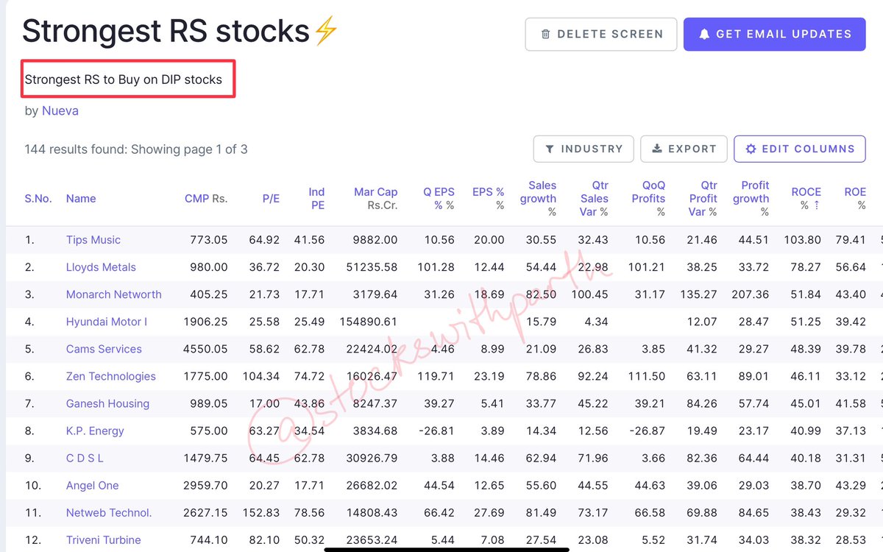
Task: Open the Nueva author profile link
Action: [x=60, y=111]
